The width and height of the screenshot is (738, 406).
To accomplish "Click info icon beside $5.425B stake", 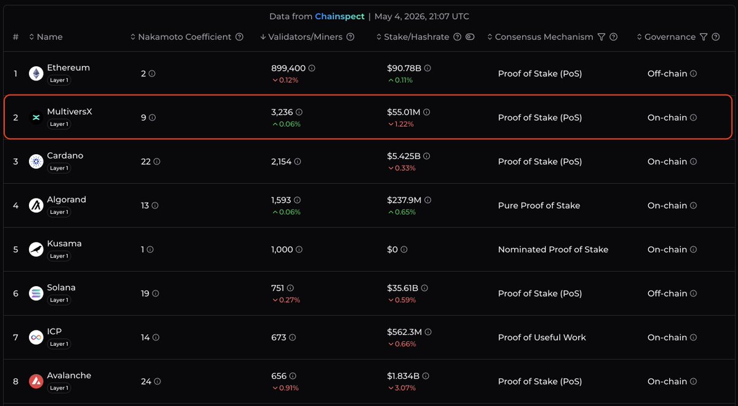I will point(427,156).
